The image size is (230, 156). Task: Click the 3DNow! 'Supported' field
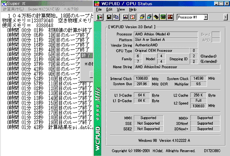click(x=205, y=123)
